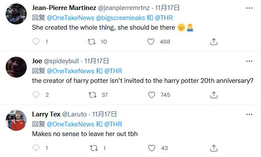Like the tweet with 468 likes
This screenshot has height=157, width=261.
(151, 41)
